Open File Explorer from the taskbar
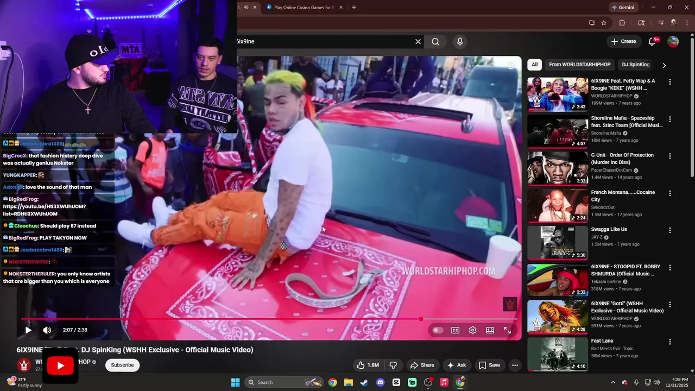The height and width of the screenshot is (391, 695). (x=348, y=382)
